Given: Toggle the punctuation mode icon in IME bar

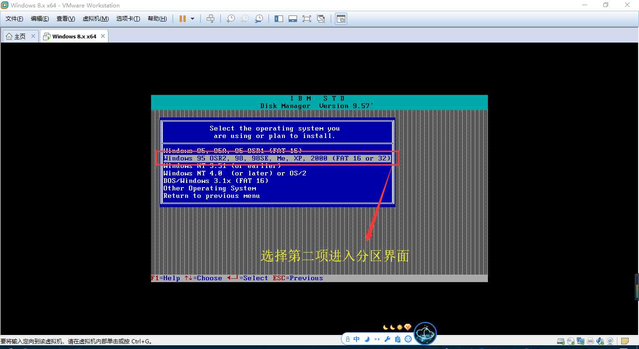Looking at the screenshot, I should pos(377,339).
